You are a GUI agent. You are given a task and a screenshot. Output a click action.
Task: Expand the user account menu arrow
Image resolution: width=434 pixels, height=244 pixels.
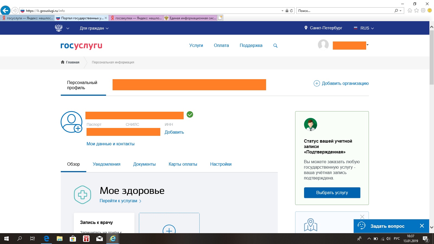click(x=368, y=45)
